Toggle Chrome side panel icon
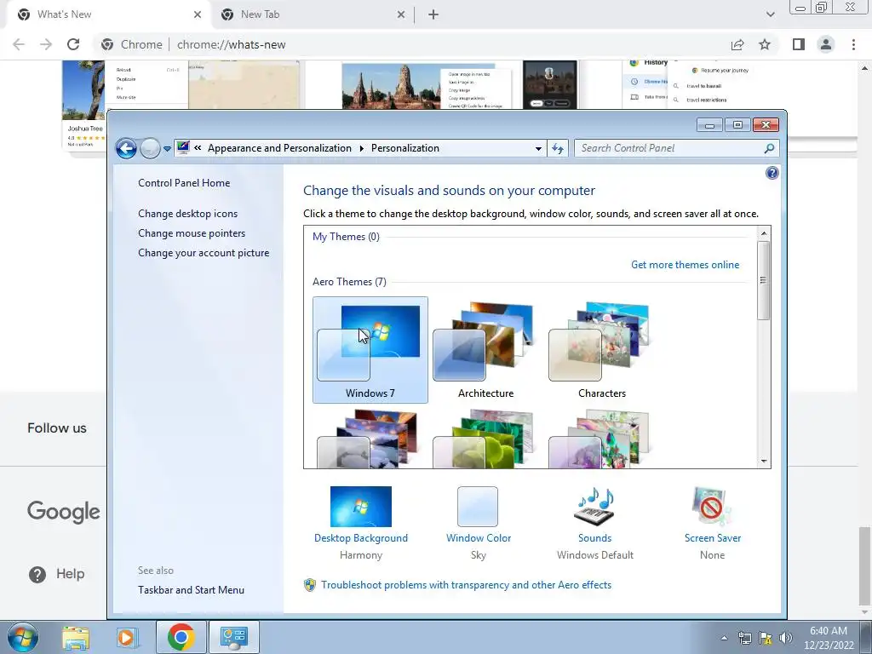This screenshot has width=872, height=654. click(x=799, y=44)
